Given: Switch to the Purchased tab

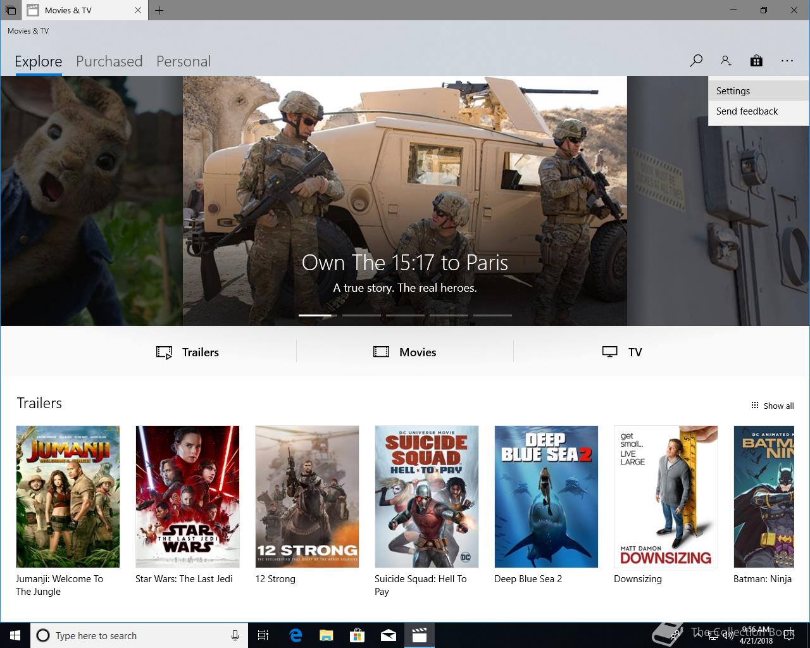Looking at the screenshot, I should tap(109, 61).
